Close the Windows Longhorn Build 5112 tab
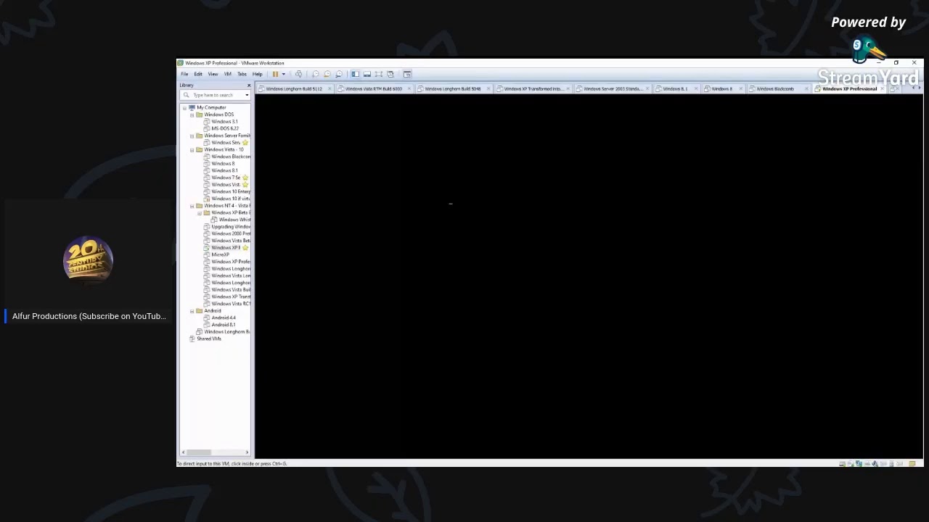The image size is (929, 522). click(x=330, y=88)
